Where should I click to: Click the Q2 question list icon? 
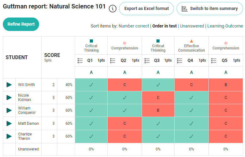tap(113, 60)
